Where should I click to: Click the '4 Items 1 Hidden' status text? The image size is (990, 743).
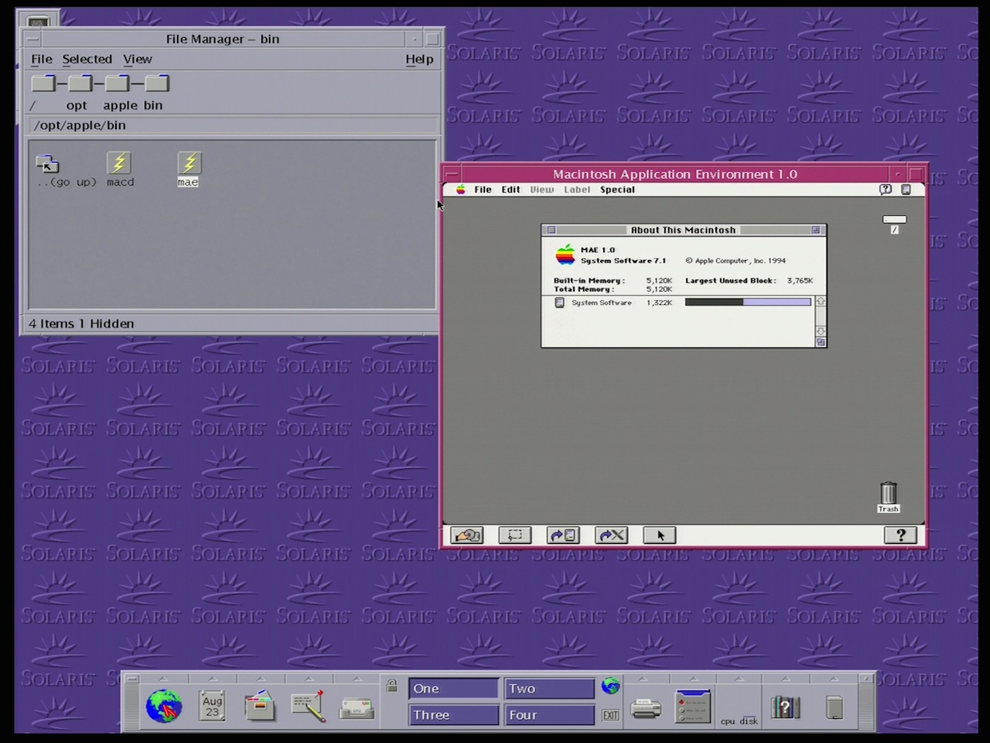pyautogui.click(x=81, y=324)
